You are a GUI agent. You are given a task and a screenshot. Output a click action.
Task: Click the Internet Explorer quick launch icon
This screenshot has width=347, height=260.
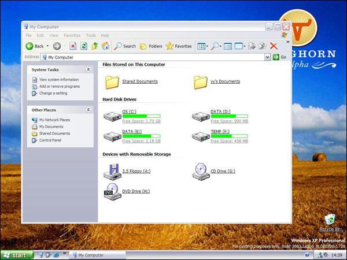point(56,255)
